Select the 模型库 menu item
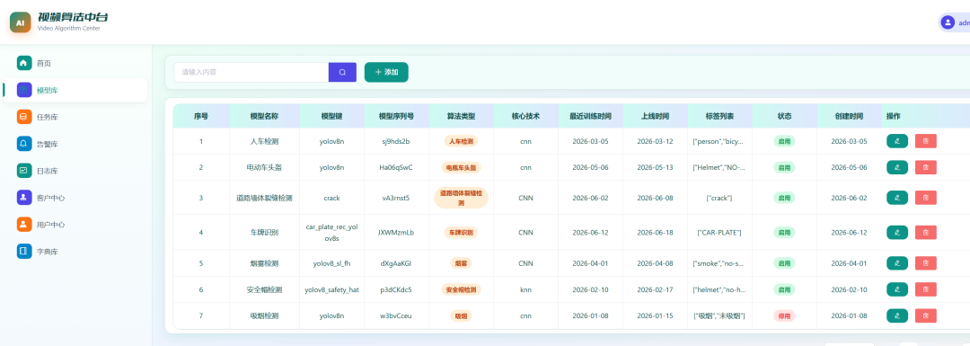The height and width of the screenshot is (346, 970). pyautogui.click(x=75, y=91)
